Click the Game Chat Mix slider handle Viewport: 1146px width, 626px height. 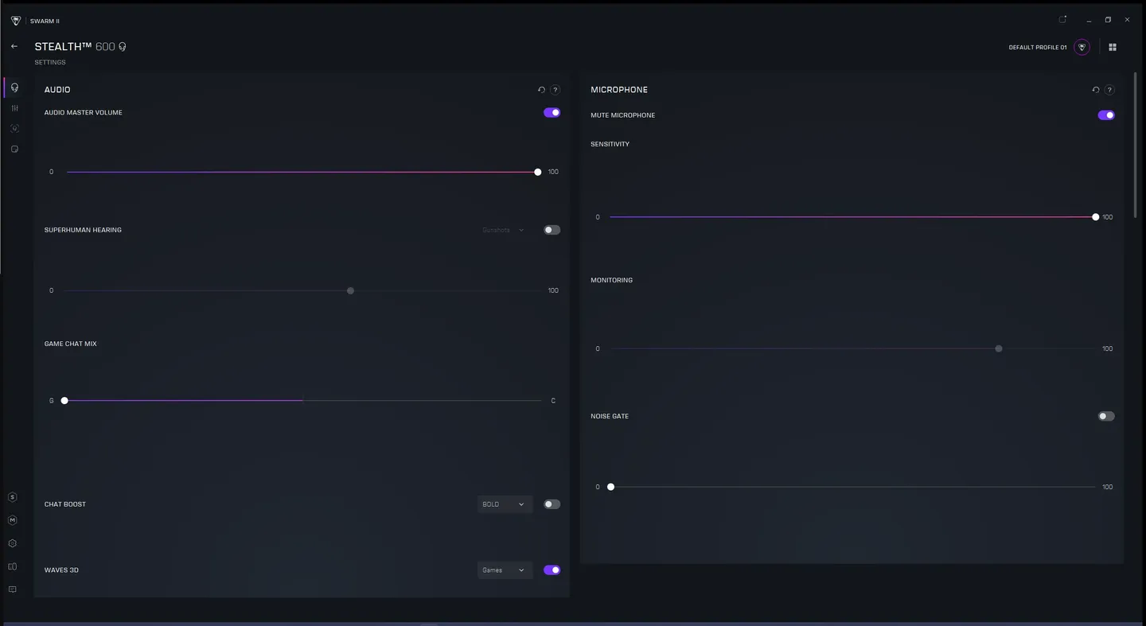pyautogui.click(x=64, y=401)
